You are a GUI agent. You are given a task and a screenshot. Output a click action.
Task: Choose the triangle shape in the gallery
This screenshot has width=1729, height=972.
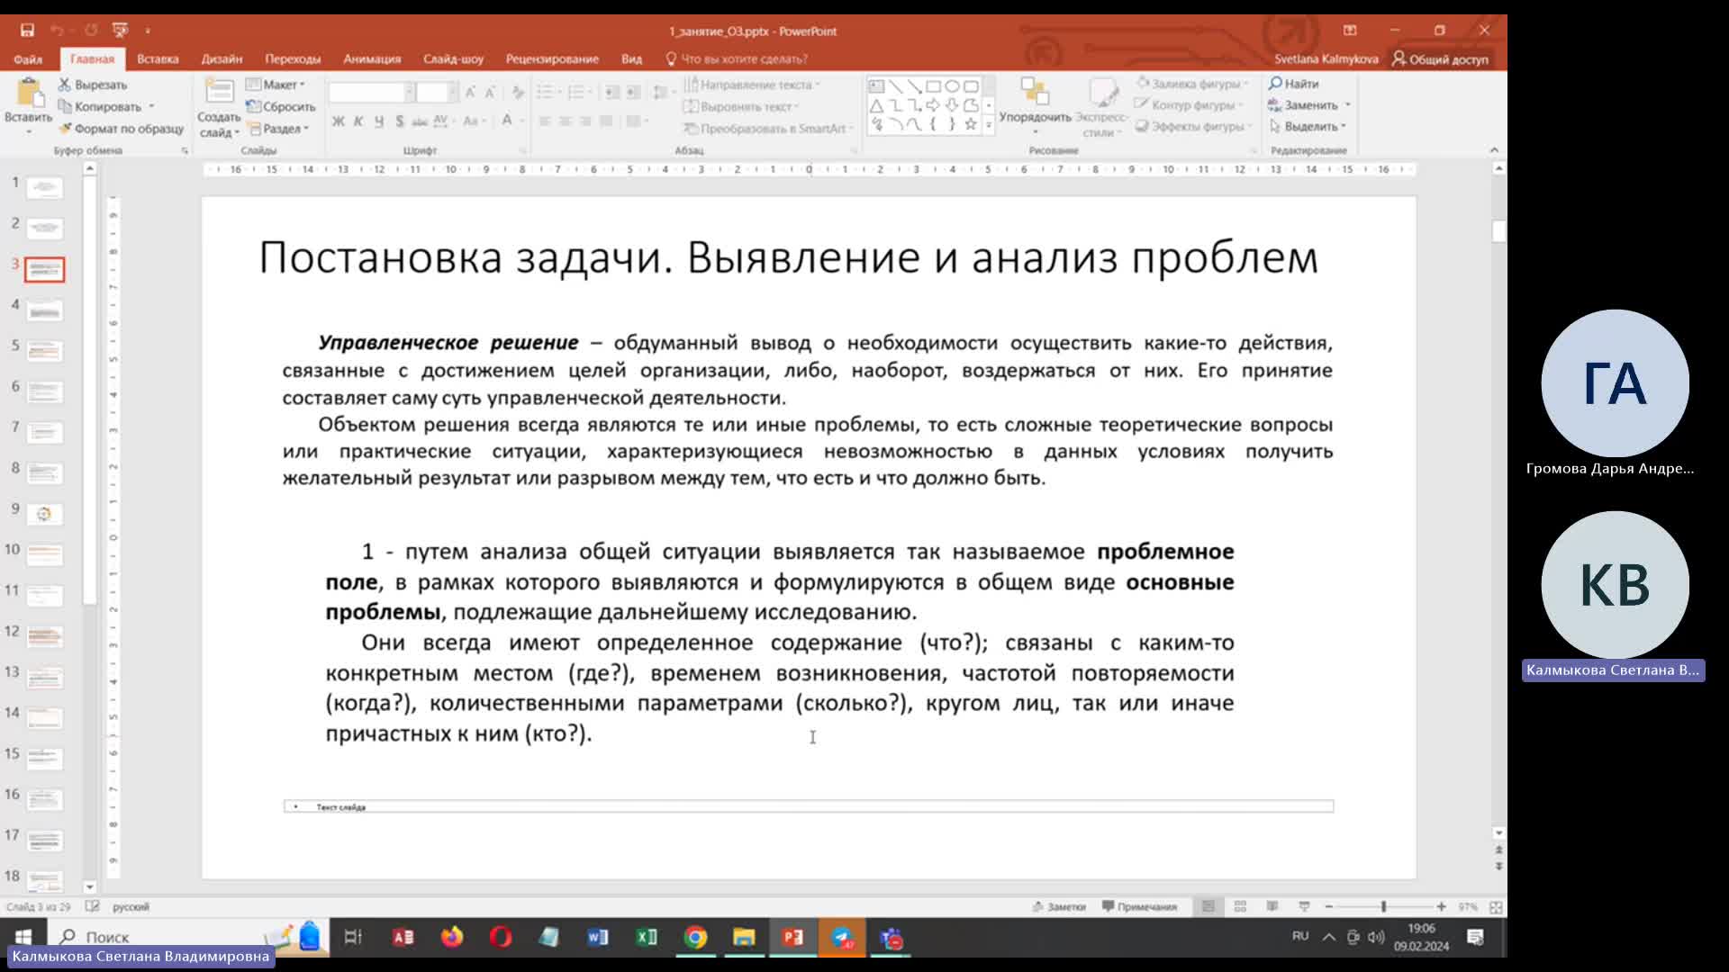click(876, 105)
